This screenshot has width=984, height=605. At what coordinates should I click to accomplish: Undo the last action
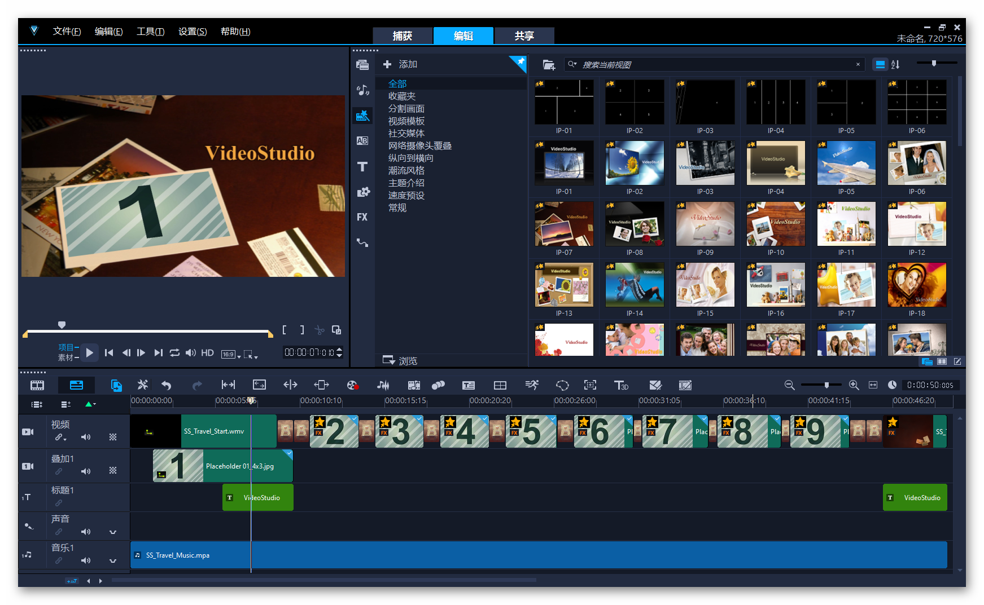pos(167,385)
